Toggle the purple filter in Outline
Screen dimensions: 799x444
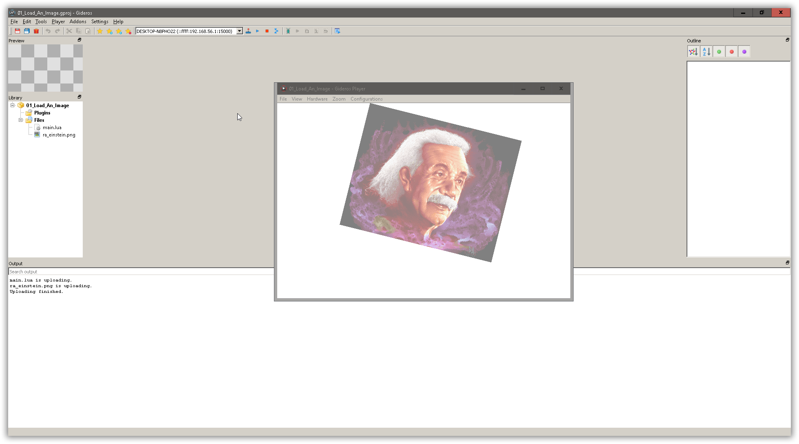tap(744, 51)
